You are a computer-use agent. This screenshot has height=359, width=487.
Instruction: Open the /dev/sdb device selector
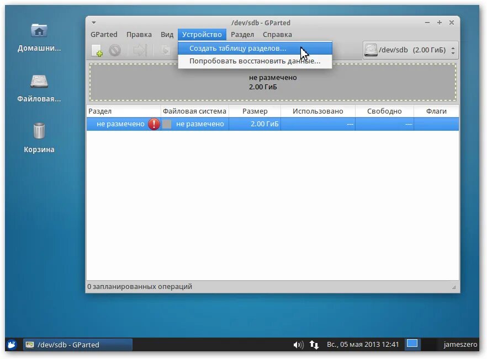pyautogui.click(x=411, y=50)
